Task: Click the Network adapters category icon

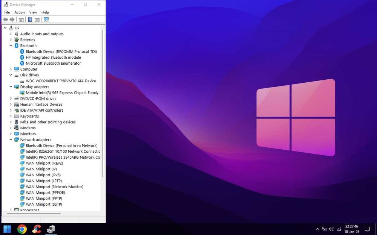Action: tap(16, 139)
